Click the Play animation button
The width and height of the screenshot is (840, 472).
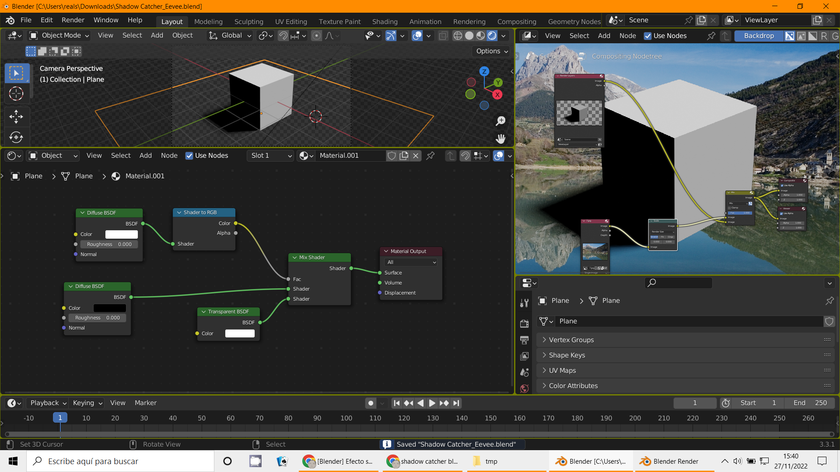(x=432, y=403)
